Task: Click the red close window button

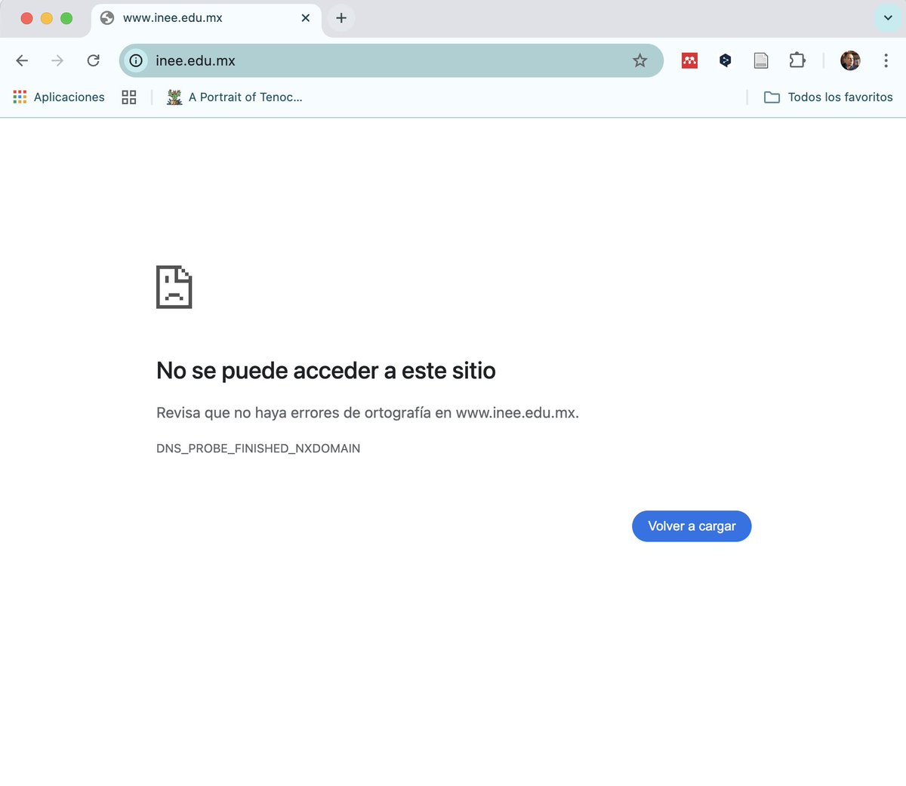Action: tap(26, 18)
